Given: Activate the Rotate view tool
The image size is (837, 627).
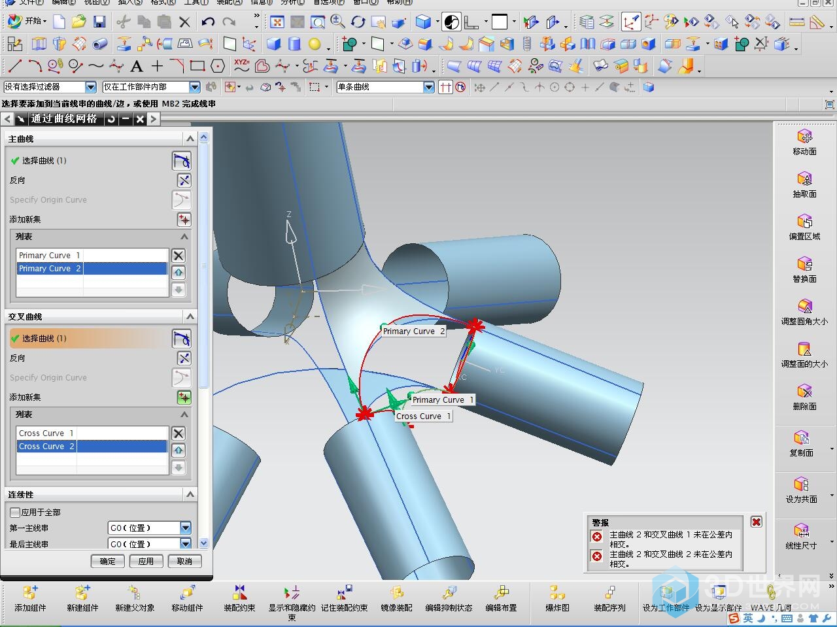Looking at the screenshot, I should coord(358,22).
